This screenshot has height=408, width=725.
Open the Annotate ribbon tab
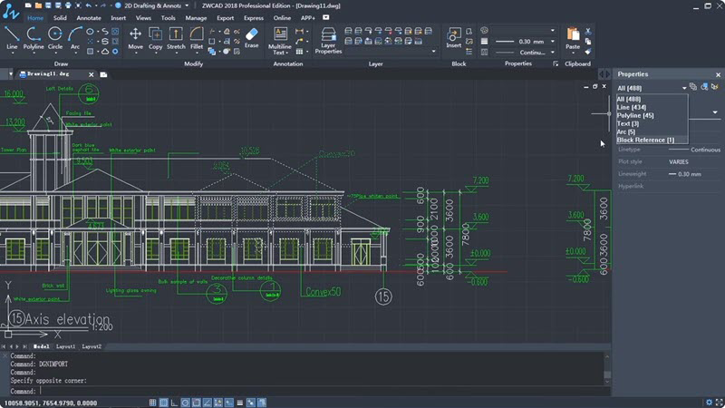pyautogui.click(x=88, y=18)
